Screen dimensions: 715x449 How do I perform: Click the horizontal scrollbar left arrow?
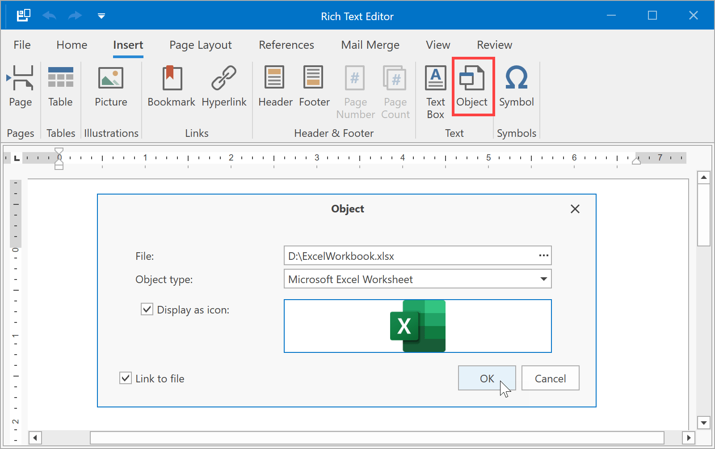(35, 437)
